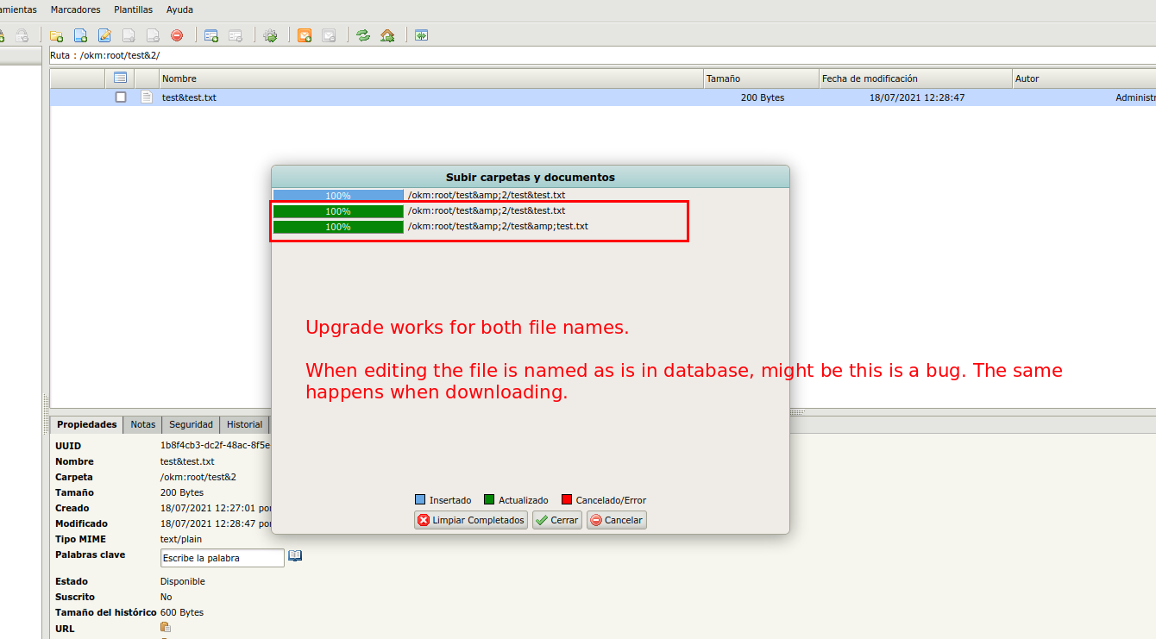1156x639 pixels.
Task: Open the Plantillas menu
Action: (133, 9)
